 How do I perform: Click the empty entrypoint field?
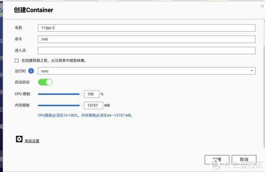[147, 51]
